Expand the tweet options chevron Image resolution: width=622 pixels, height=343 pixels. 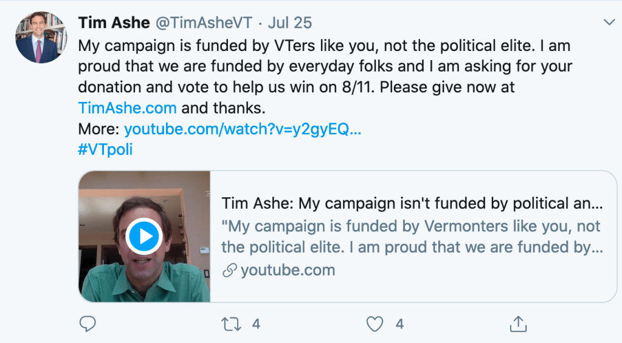click(x=609, y=22)
